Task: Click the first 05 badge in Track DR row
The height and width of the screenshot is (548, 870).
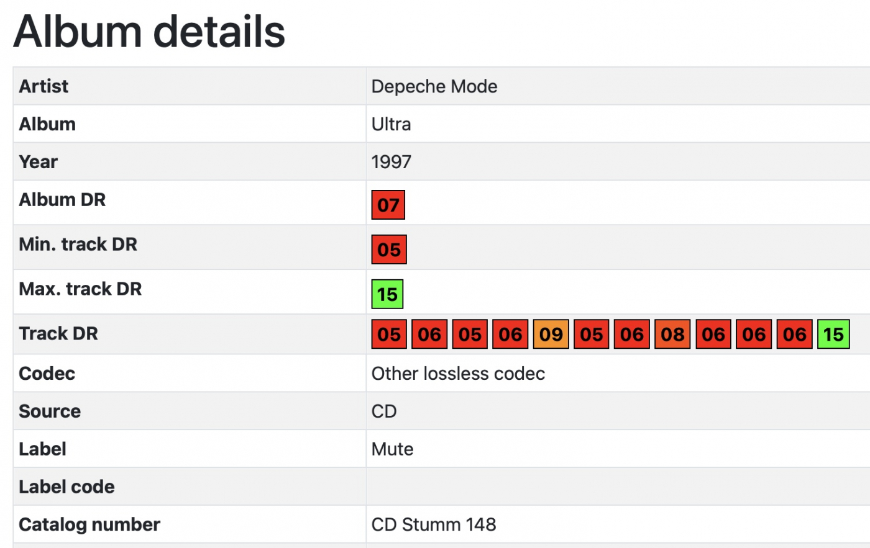Action: (x=389, y=335)
